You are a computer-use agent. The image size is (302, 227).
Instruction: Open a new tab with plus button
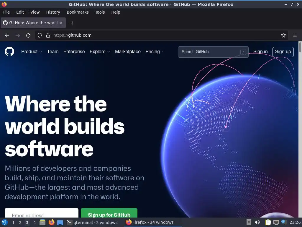tap(72, 23)
